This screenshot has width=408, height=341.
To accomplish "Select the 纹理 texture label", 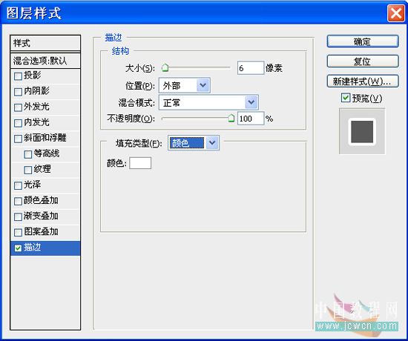I will (x=42, y=169).
